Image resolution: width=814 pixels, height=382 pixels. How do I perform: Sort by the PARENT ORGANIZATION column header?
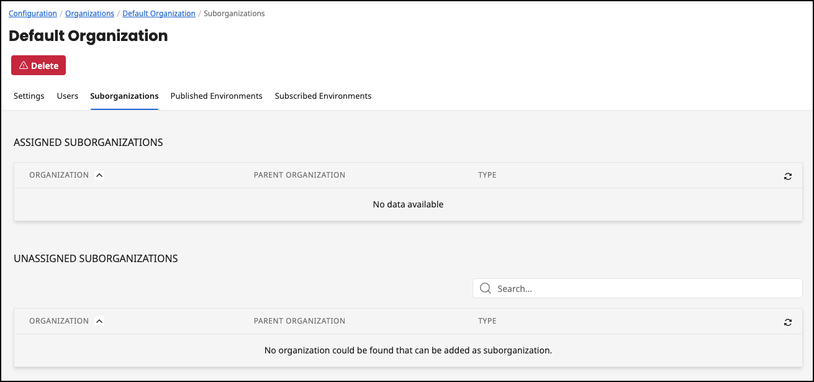click(299, 175)
